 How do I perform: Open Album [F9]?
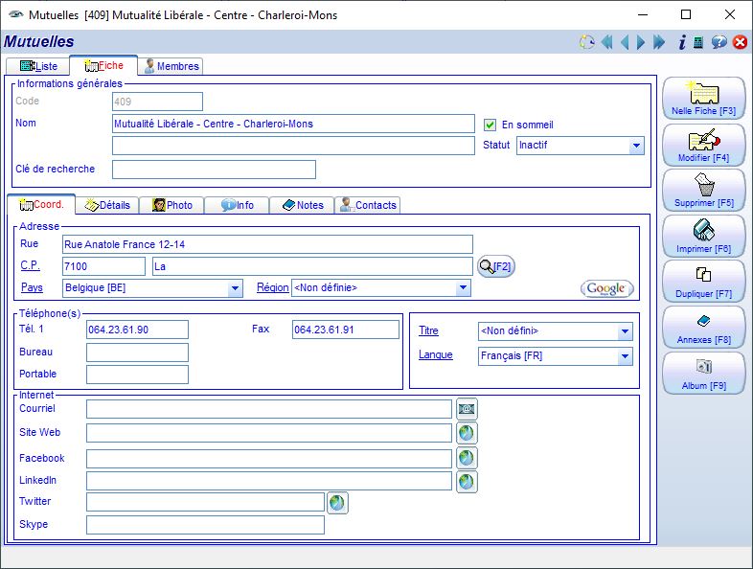click(x=703, y=373)
